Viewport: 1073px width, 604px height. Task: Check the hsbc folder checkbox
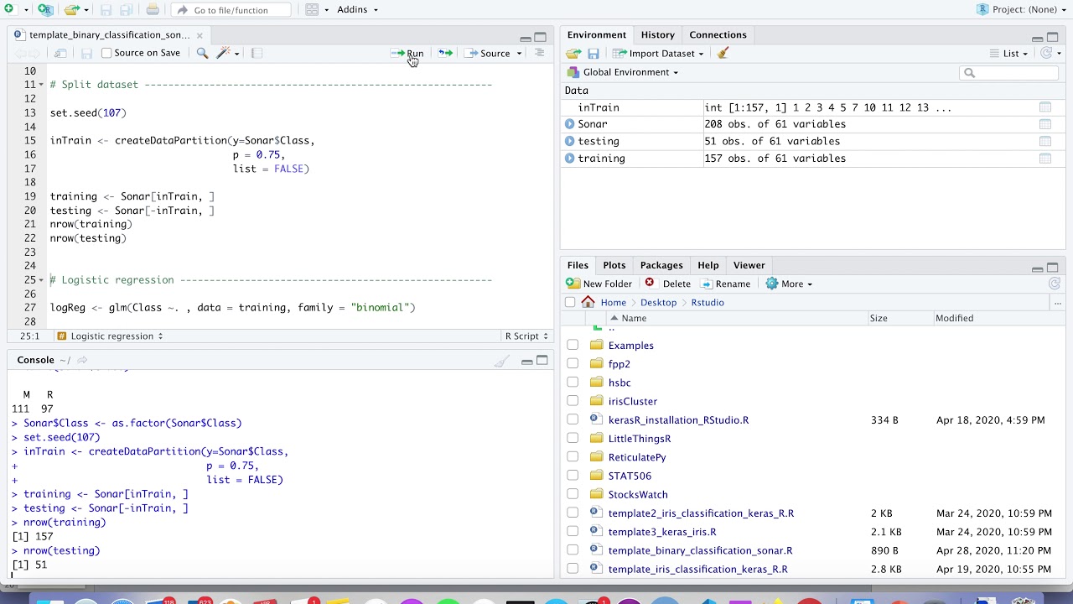pyautogui.click(x=573, y=383)
